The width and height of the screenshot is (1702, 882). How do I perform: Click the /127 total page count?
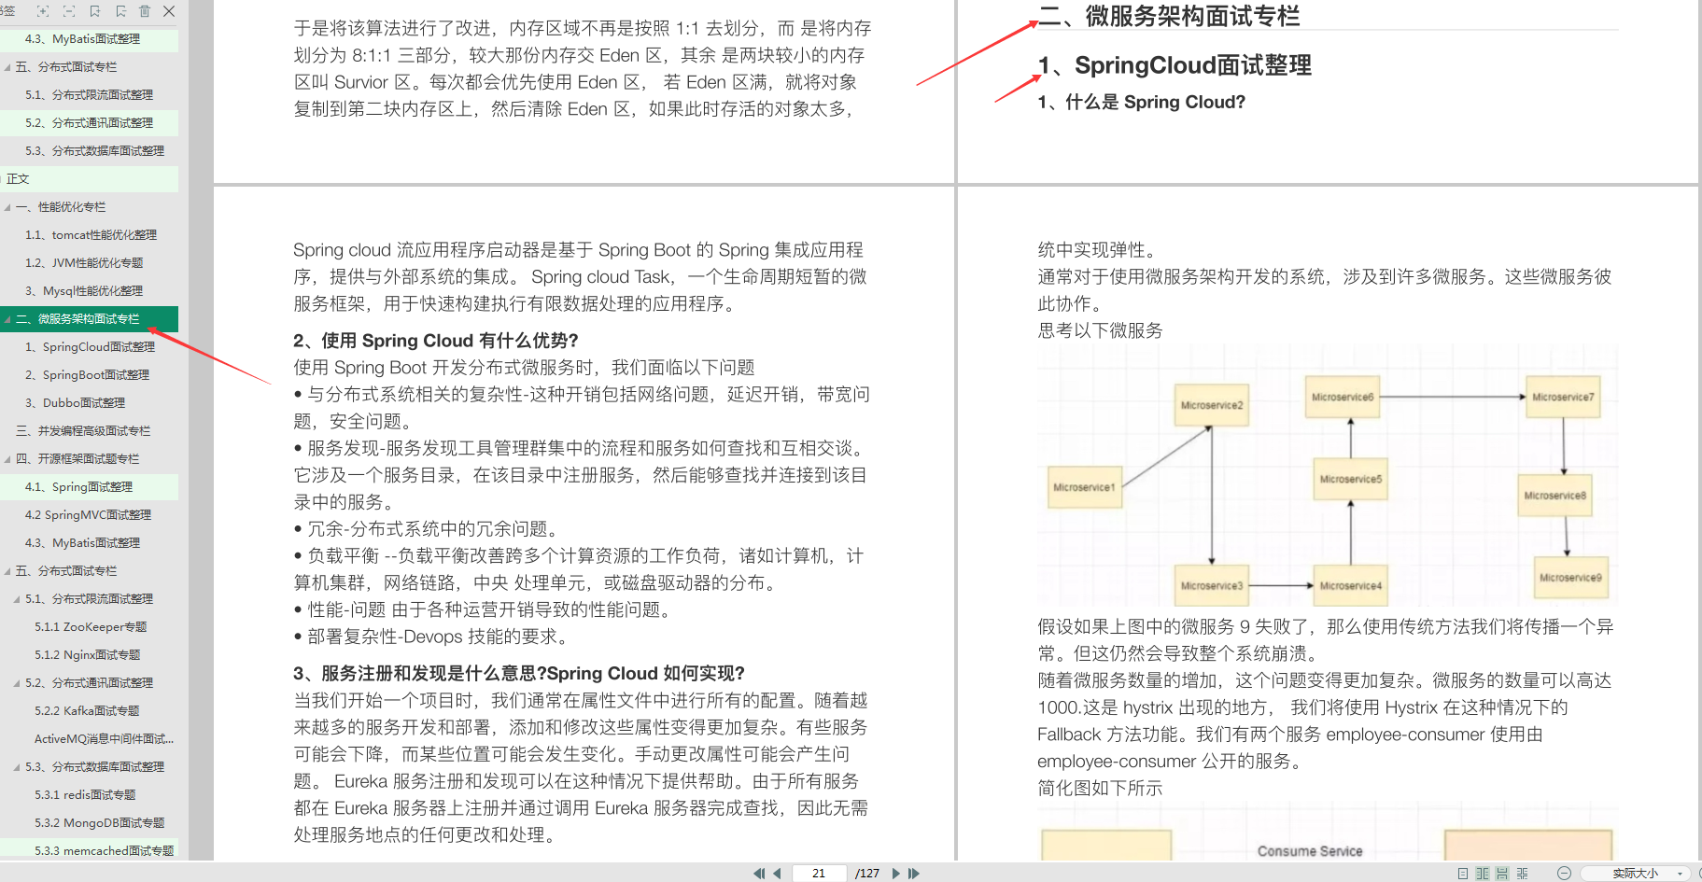coord(867,874)
